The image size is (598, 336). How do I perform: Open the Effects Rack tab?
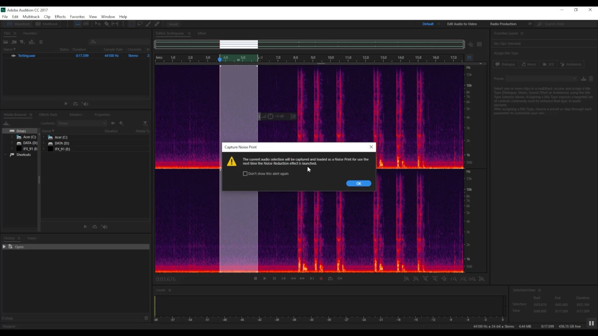(x=48, y=114)
